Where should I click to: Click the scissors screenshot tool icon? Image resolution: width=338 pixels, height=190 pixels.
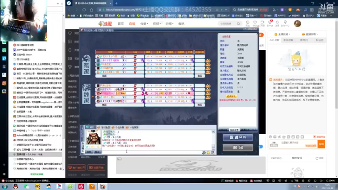point(274,10)
